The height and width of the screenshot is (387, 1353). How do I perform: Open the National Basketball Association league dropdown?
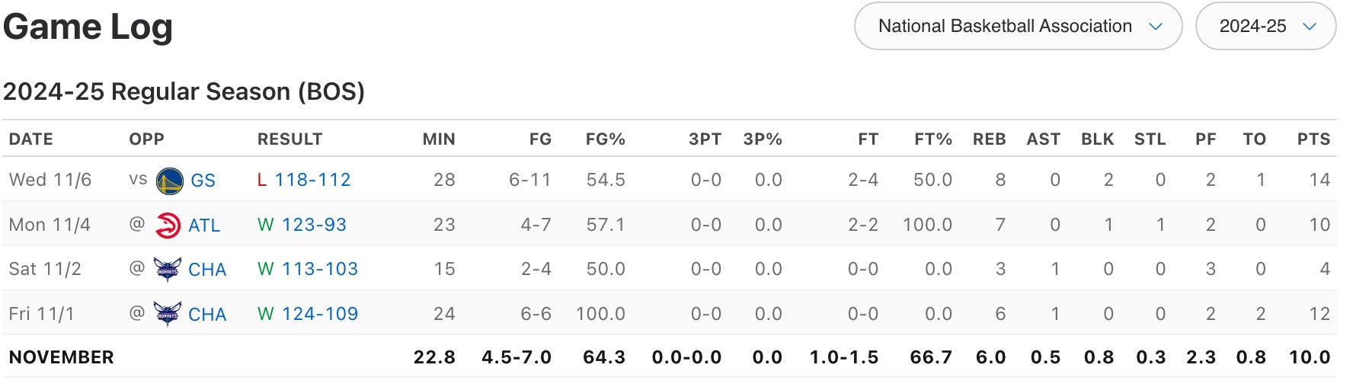1018,27
